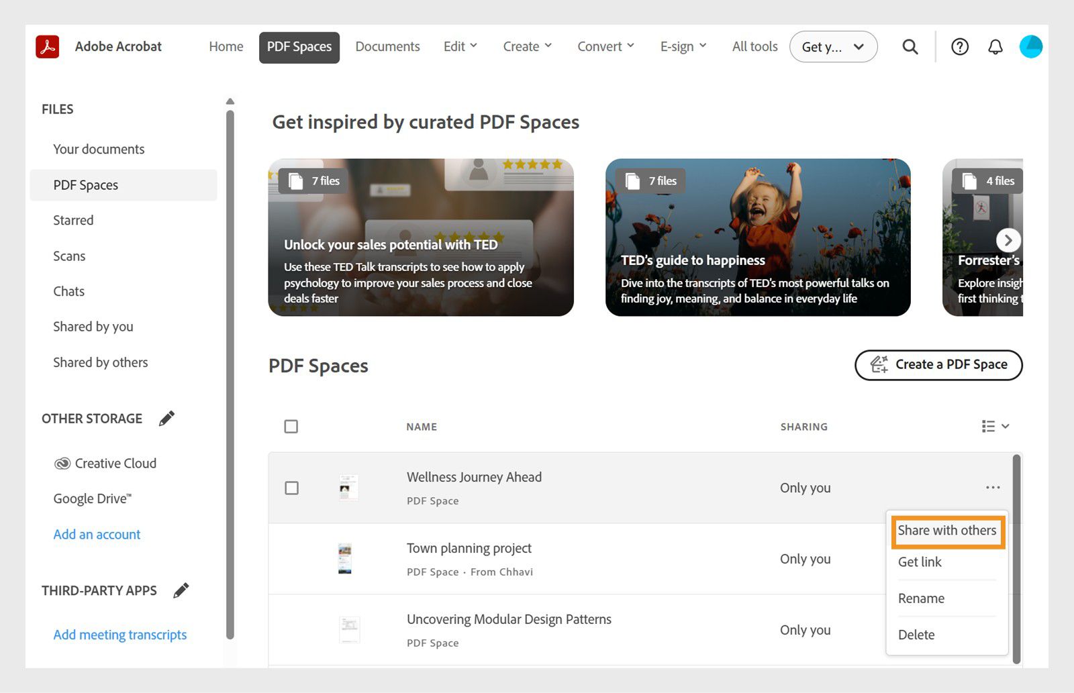Choose Rename from the context menu

[x=921, y=598]
